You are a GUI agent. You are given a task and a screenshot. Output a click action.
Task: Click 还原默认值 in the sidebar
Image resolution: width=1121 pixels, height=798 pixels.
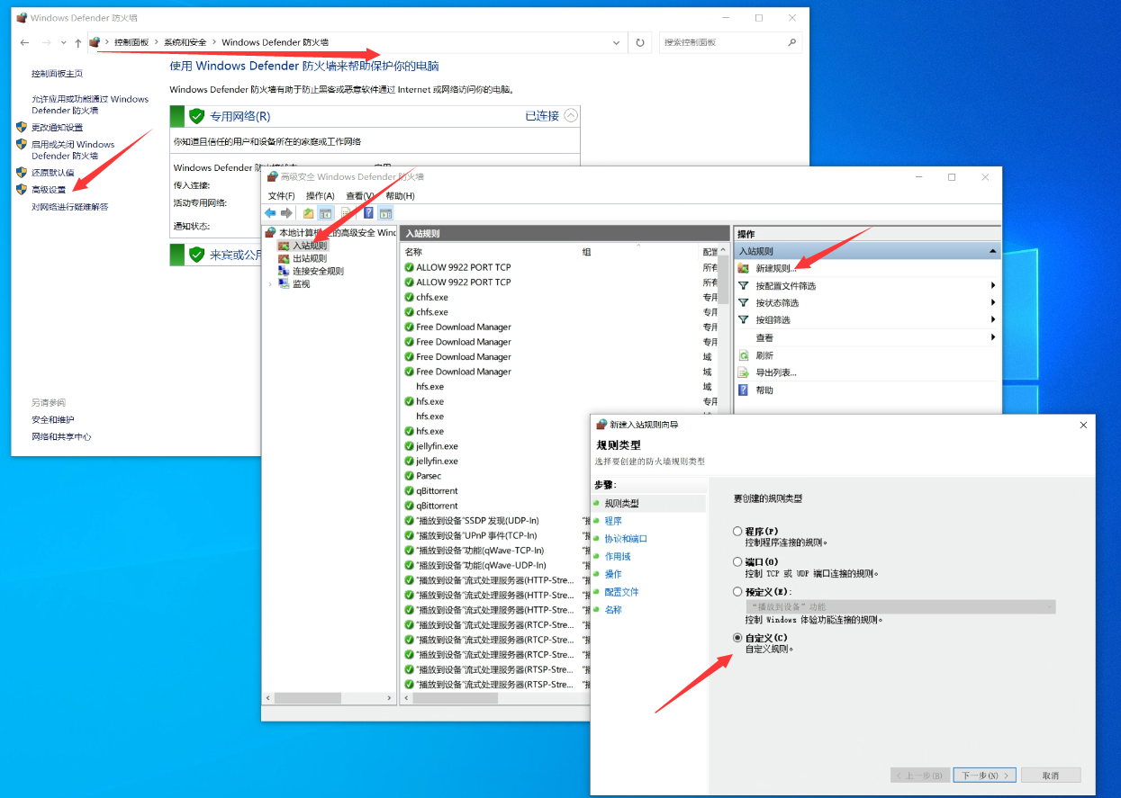pyautogui.click(x=52, y=173)
